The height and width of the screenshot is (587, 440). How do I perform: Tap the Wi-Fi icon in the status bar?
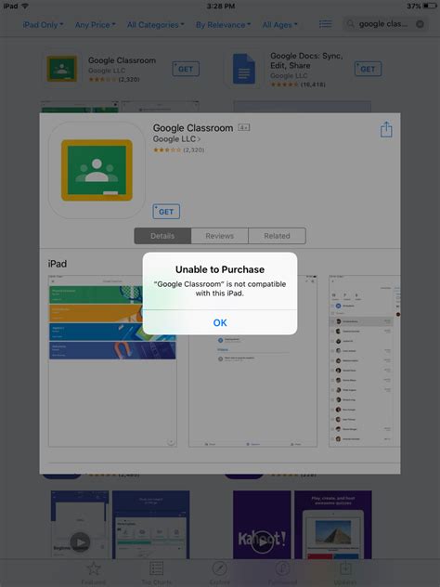point(25,6)
